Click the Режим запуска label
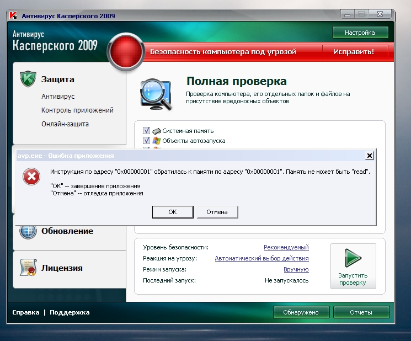This screenshot has width=411, height=341. (x=164, y=269)
